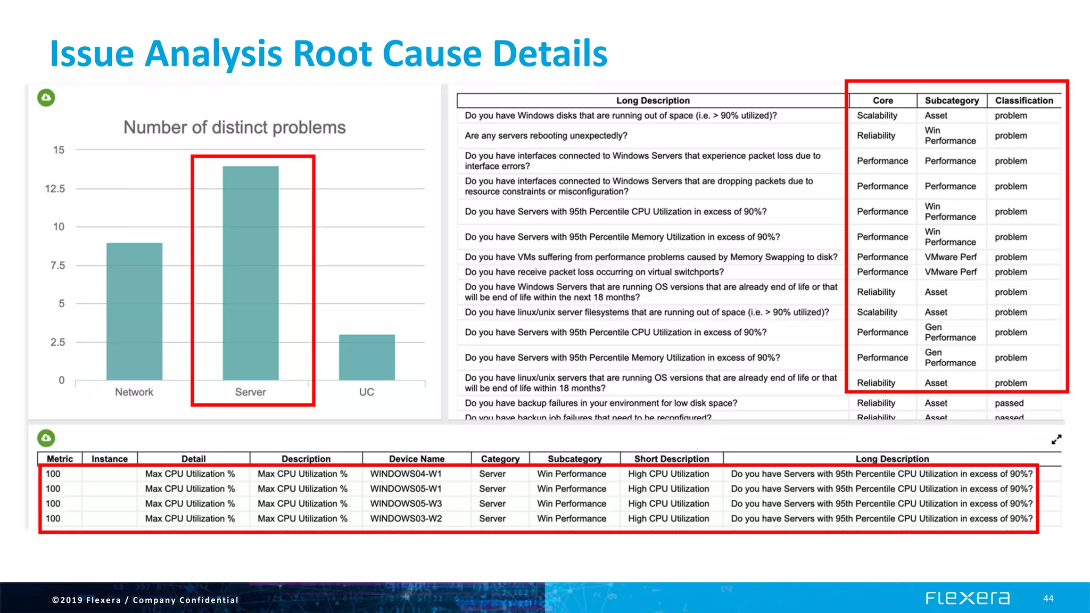Click 'Do you have Windows disks that are running out of space' row
1090x613 pixels.
[x=759, y=115]
